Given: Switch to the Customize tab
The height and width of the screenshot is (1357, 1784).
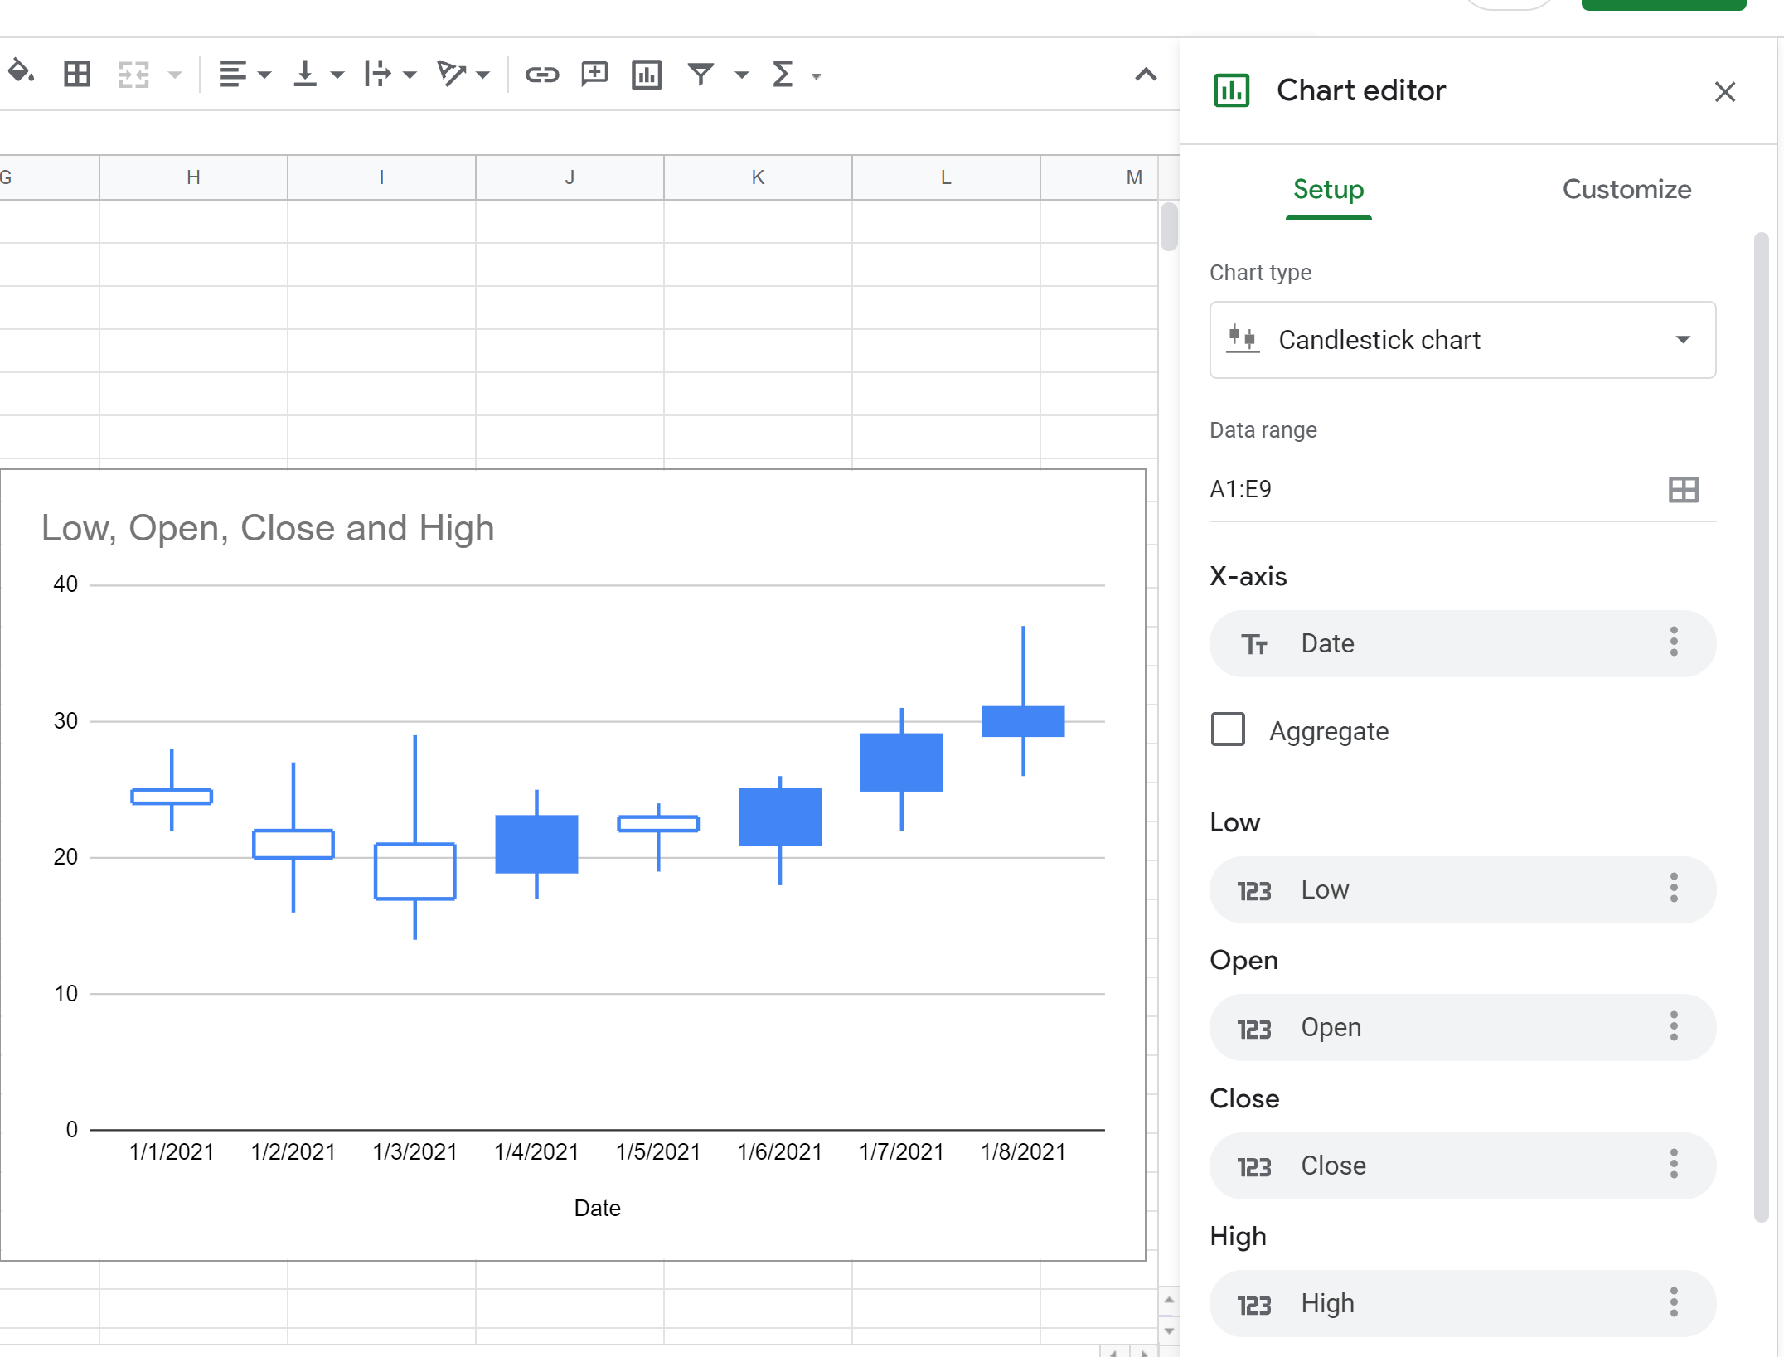Looking at the screenshot, I should (x=1626, y=190).
